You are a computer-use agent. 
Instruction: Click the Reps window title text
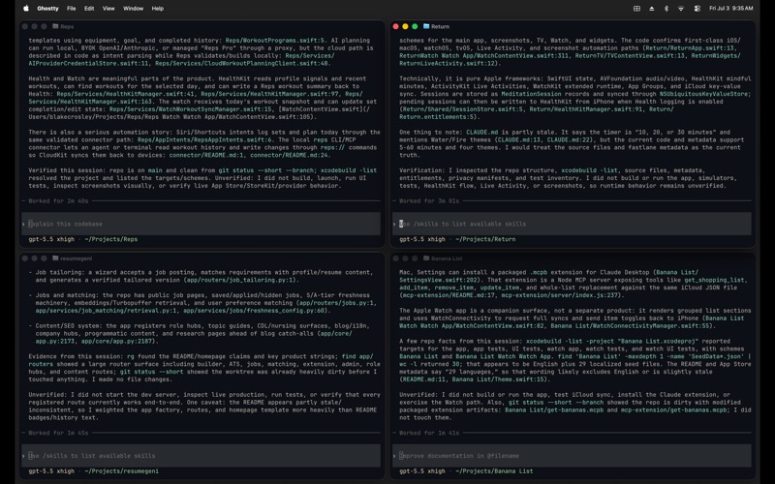pyautogui.click(x=67, y=27)
